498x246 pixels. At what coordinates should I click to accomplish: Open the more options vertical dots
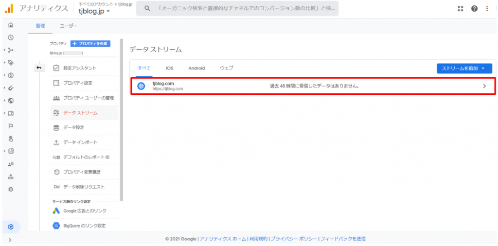tap(487, 9)
